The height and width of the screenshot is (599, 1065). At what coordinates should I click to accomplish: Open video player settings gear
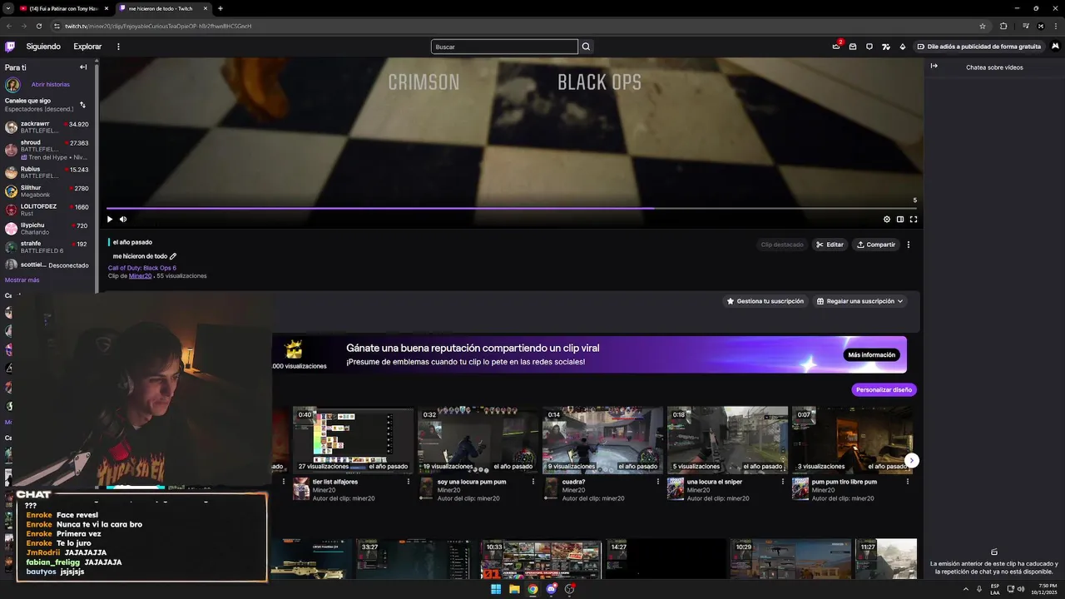tap(886, 220)
